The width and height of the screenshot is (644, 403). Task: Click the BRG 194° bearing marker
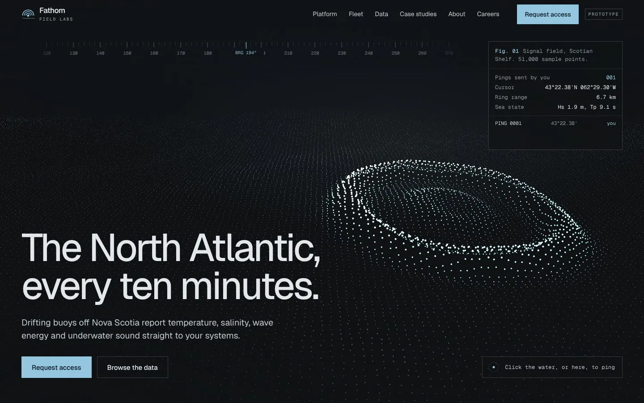click(246, 53)
